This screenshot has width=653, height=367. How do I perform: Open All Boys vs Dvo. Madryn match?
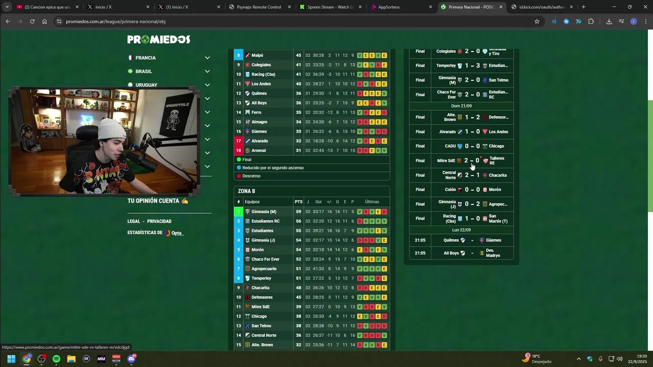click(x=461, y=253)
